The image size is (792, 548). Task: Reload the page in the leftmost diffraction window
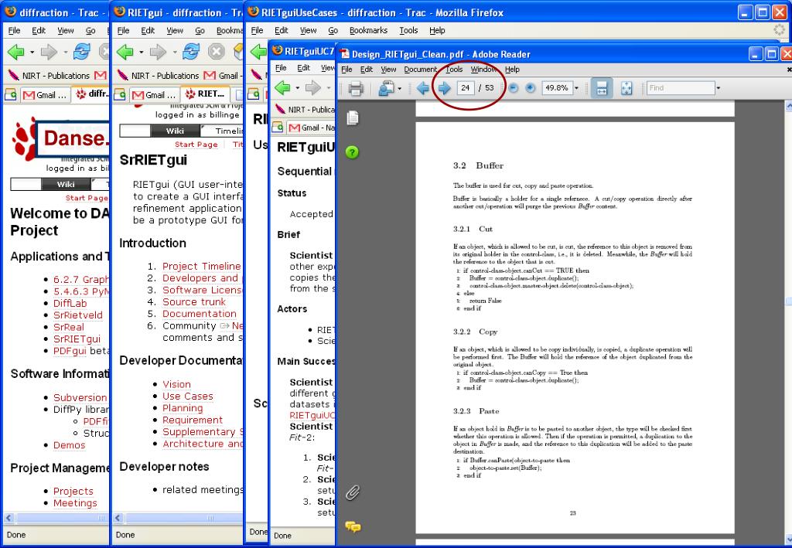tap(81, 52)
